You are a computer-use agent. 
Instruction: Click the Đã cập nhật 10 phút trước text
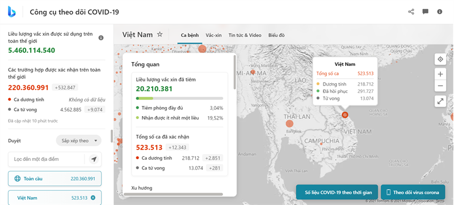click(x=33, y=121)
